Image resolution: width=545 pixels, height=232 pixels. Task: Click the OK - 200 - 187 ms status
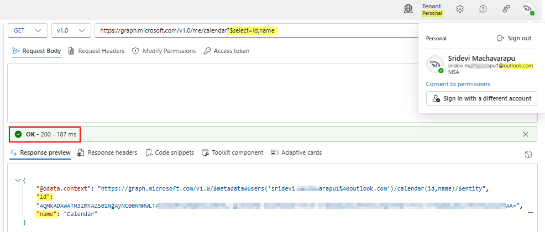click(45, 134)
